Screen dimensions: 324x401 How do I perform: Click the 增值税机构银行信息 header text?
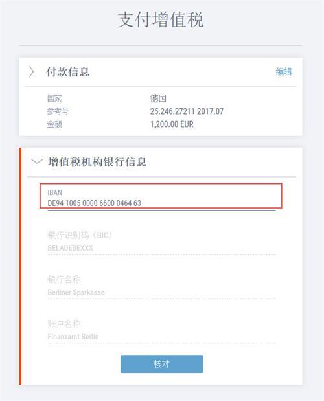[x=97, y=162]
